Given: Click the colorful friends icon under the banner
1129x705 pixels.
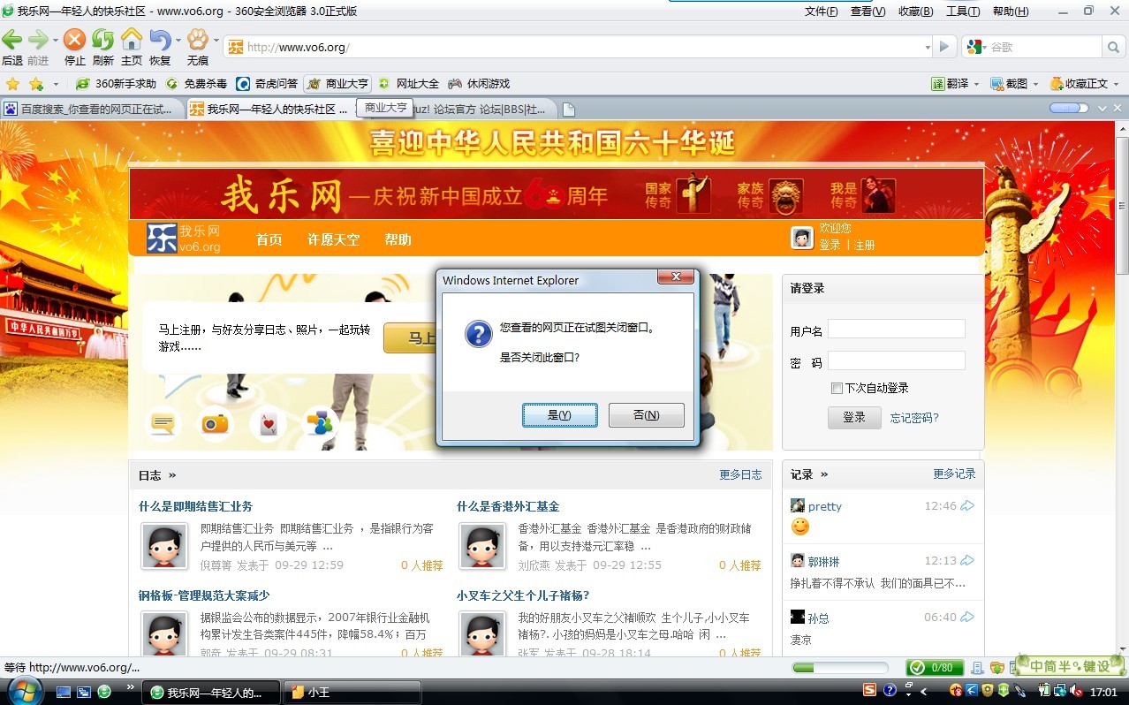Looking at the screenshot, I should click(319, 423).
